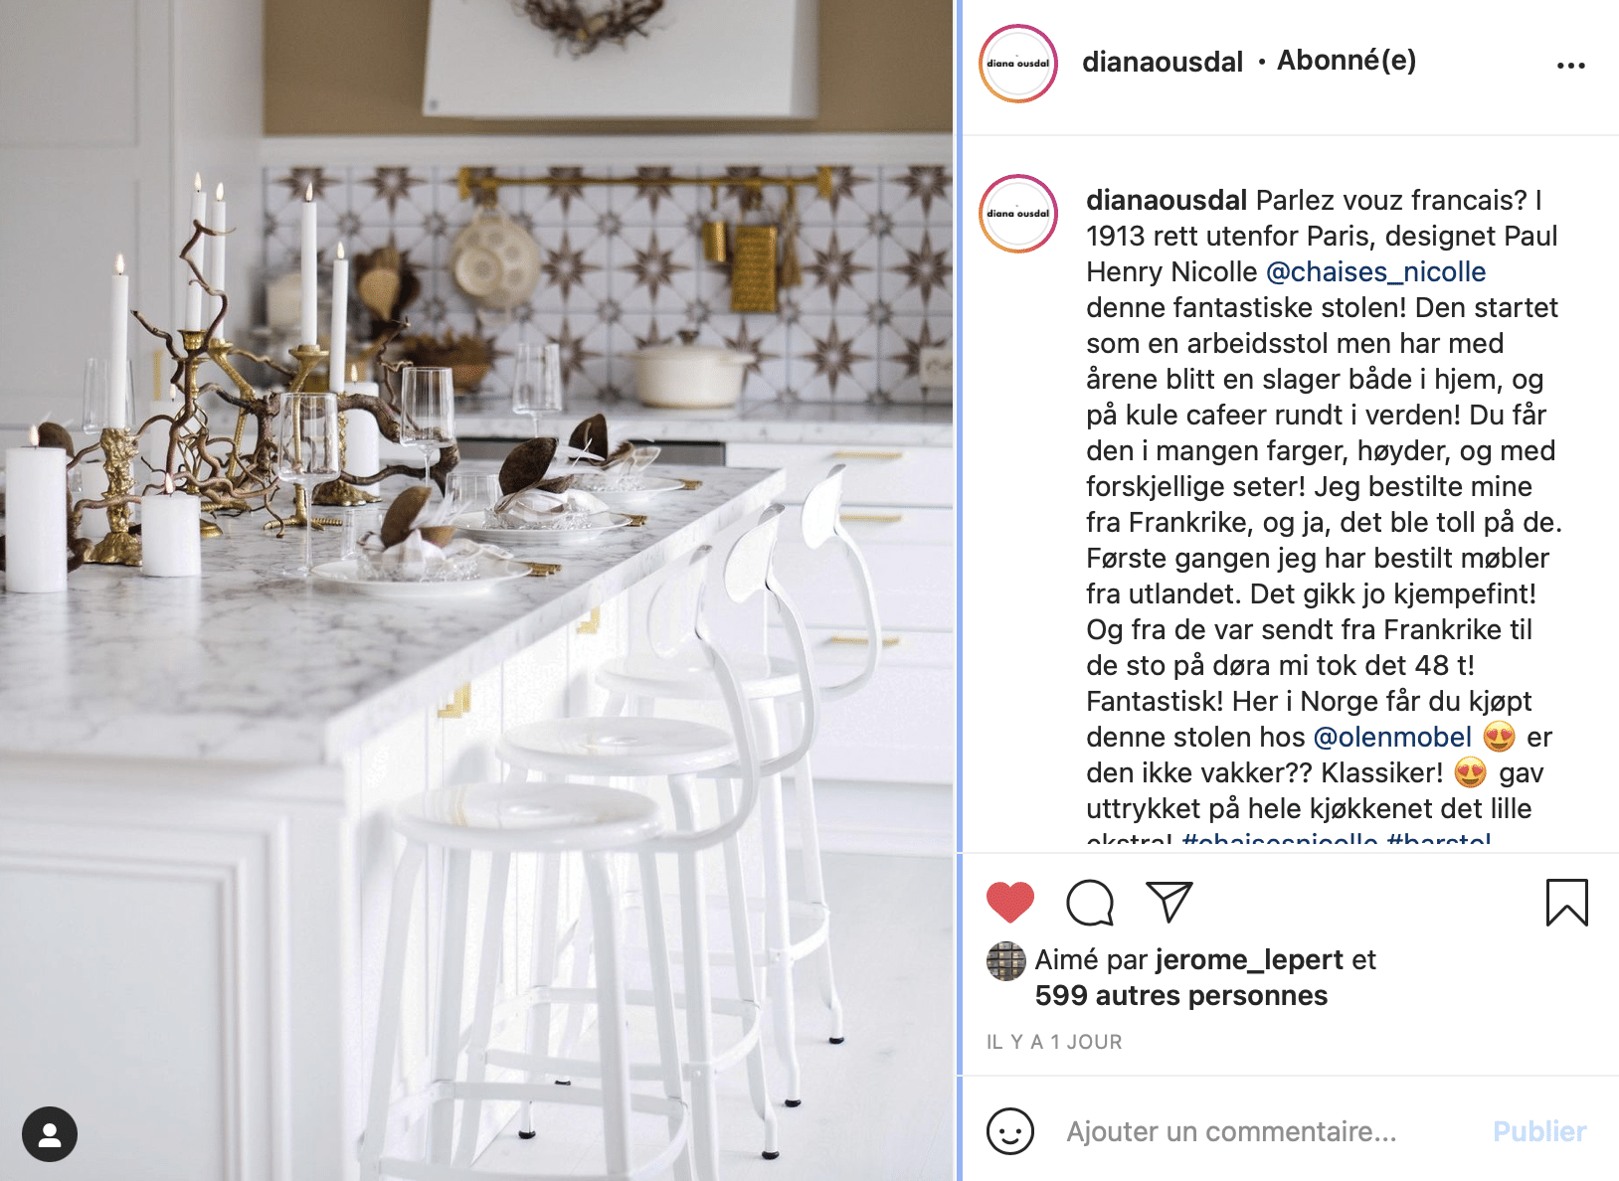Image resolution: width=1619 pixels, height=1181 pixels.
Task: Open the @olenmobel mention
Action: (x=1392, y=737)
